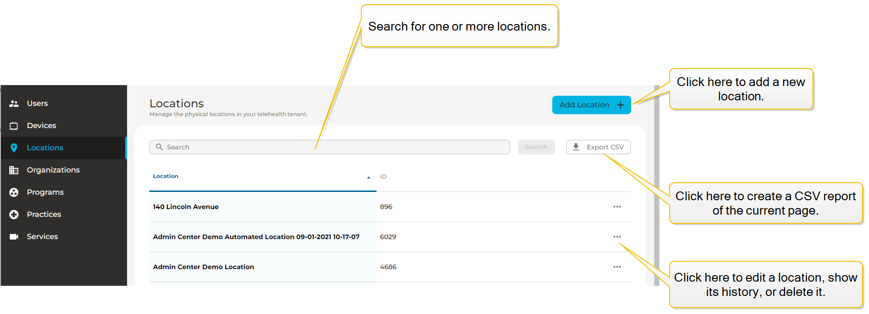Click the vertical scrollbar on the right
Viewport: 869px width, 314px height.
[657, 185]
